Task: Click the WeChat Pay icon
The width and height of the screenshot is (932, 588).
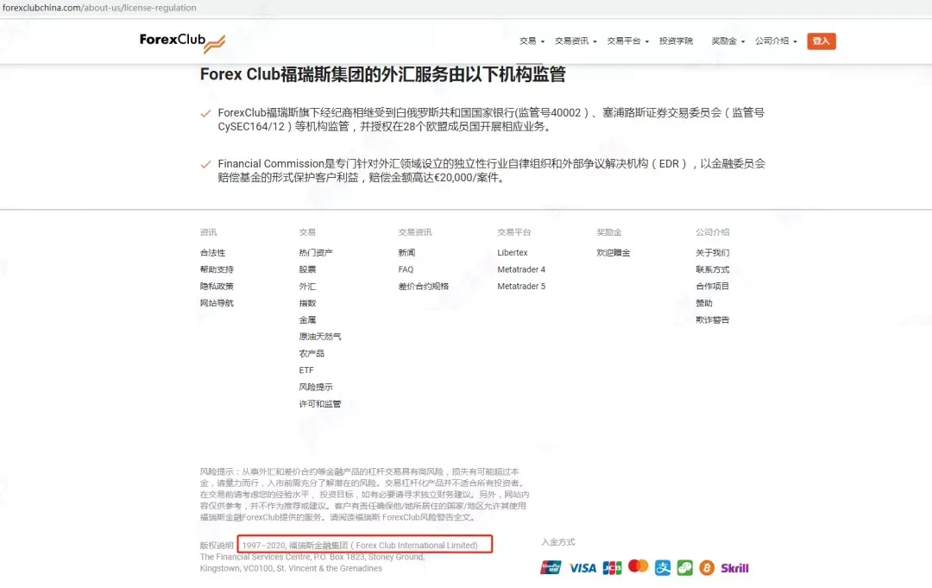Action: 684,568
